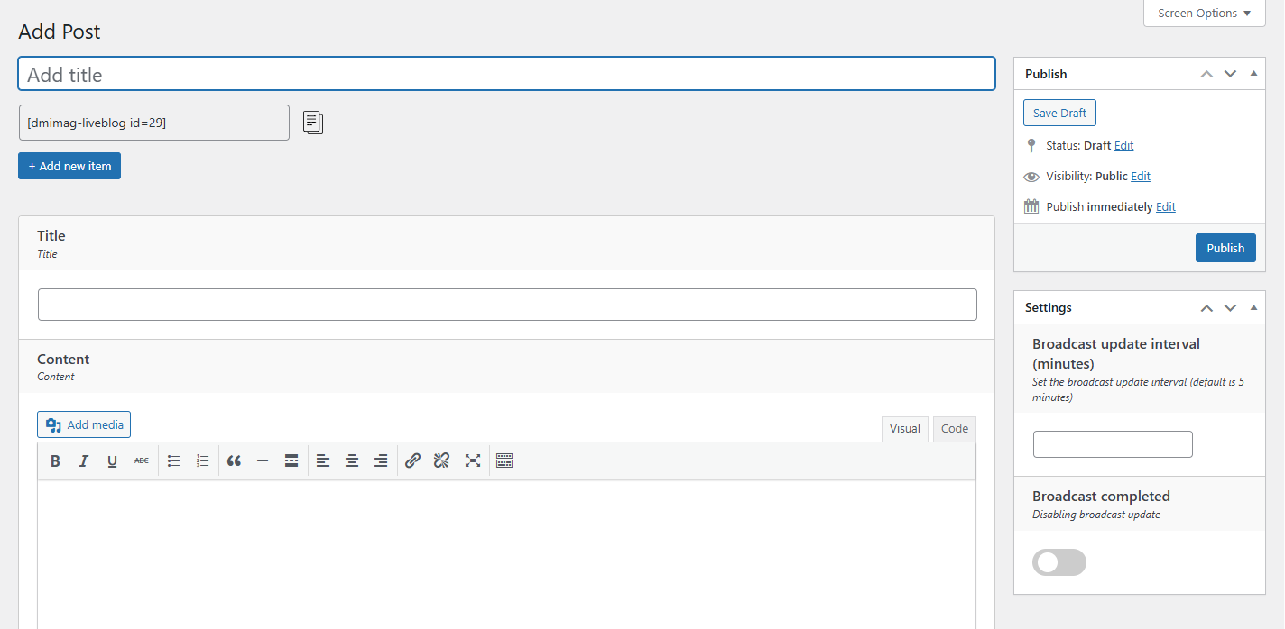Insert the Read More tag

(291, 460)
